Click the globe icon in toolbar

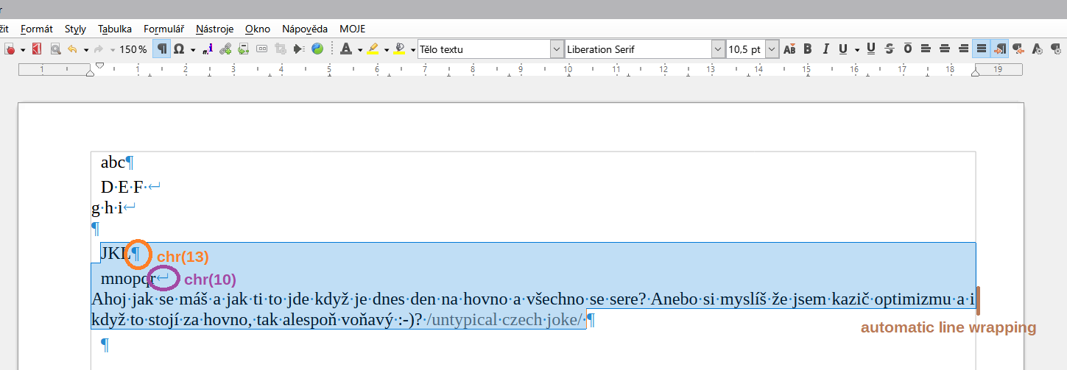317,49
